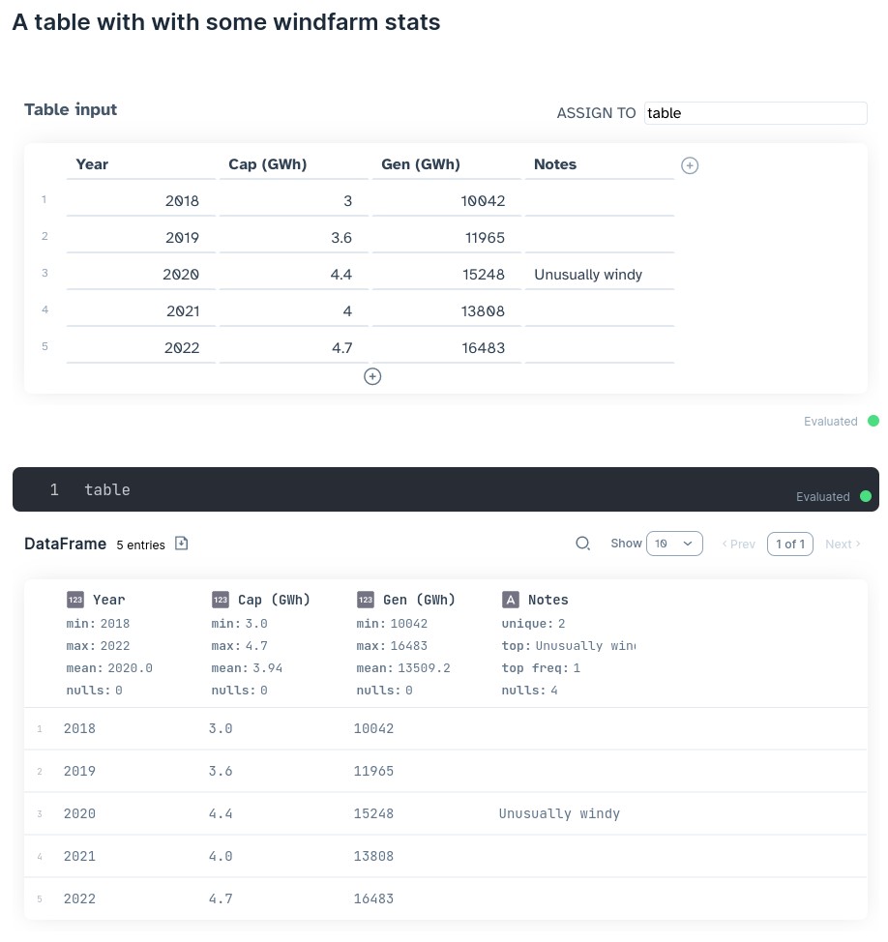Select the 2021 row in the DataFrame output
888x942 pixels.
point(445,856)
